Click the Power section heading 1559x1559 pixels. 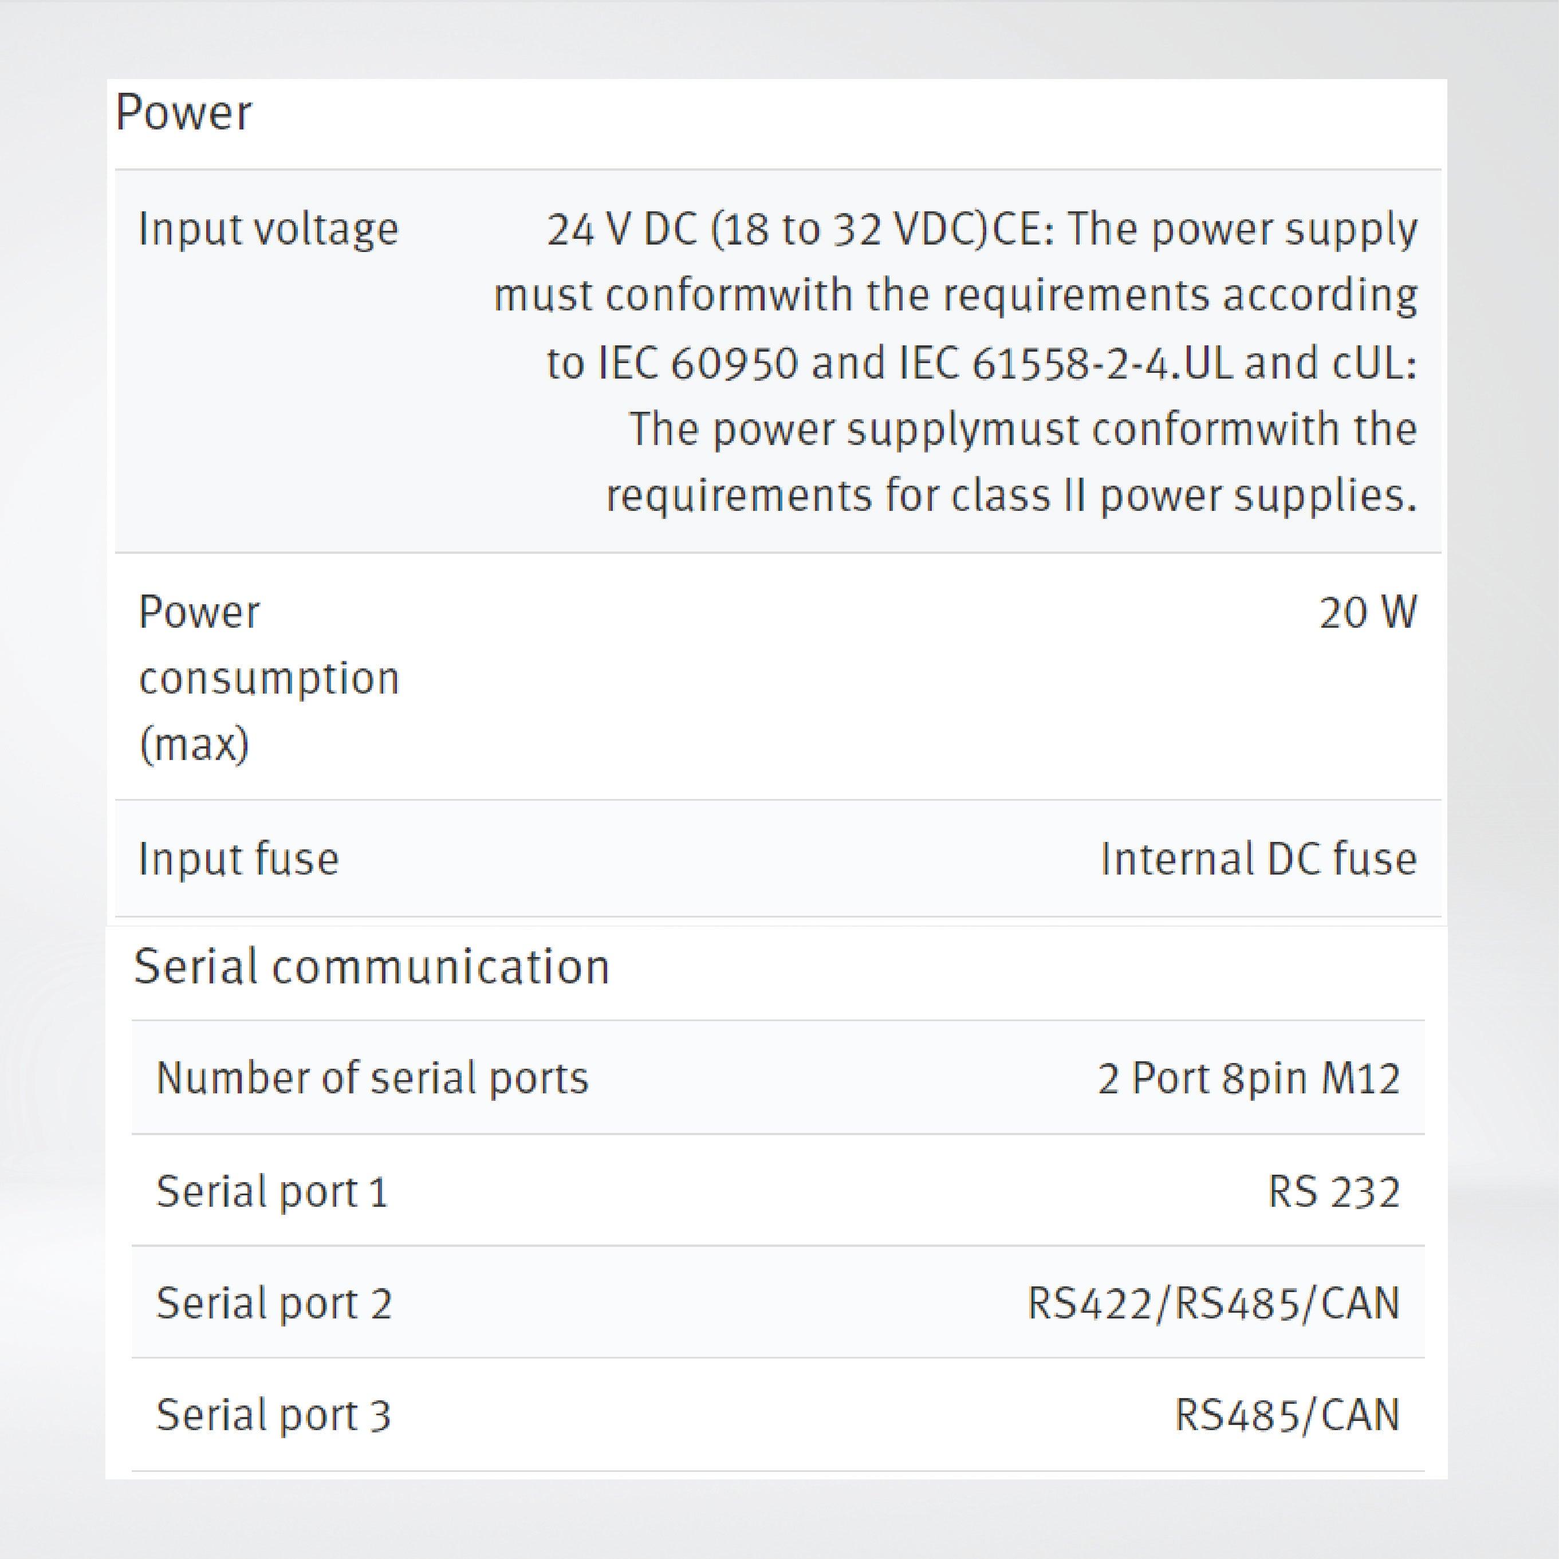point(183,113)
